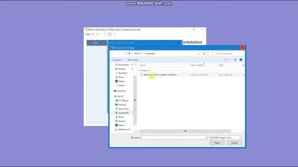Click Downloads in the address breadcrumb
Image resolution: width=298 pixels, height=167 pixels.
tap(150, 54)
